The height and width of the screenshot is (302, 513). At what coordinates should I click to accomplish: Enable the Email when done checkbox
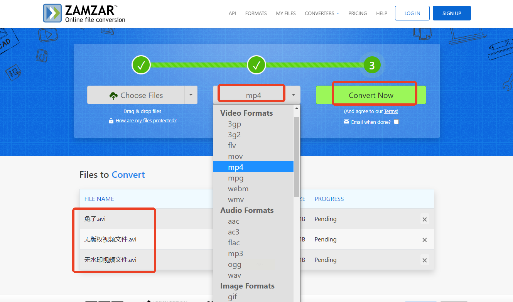click(x=396, y=122)
